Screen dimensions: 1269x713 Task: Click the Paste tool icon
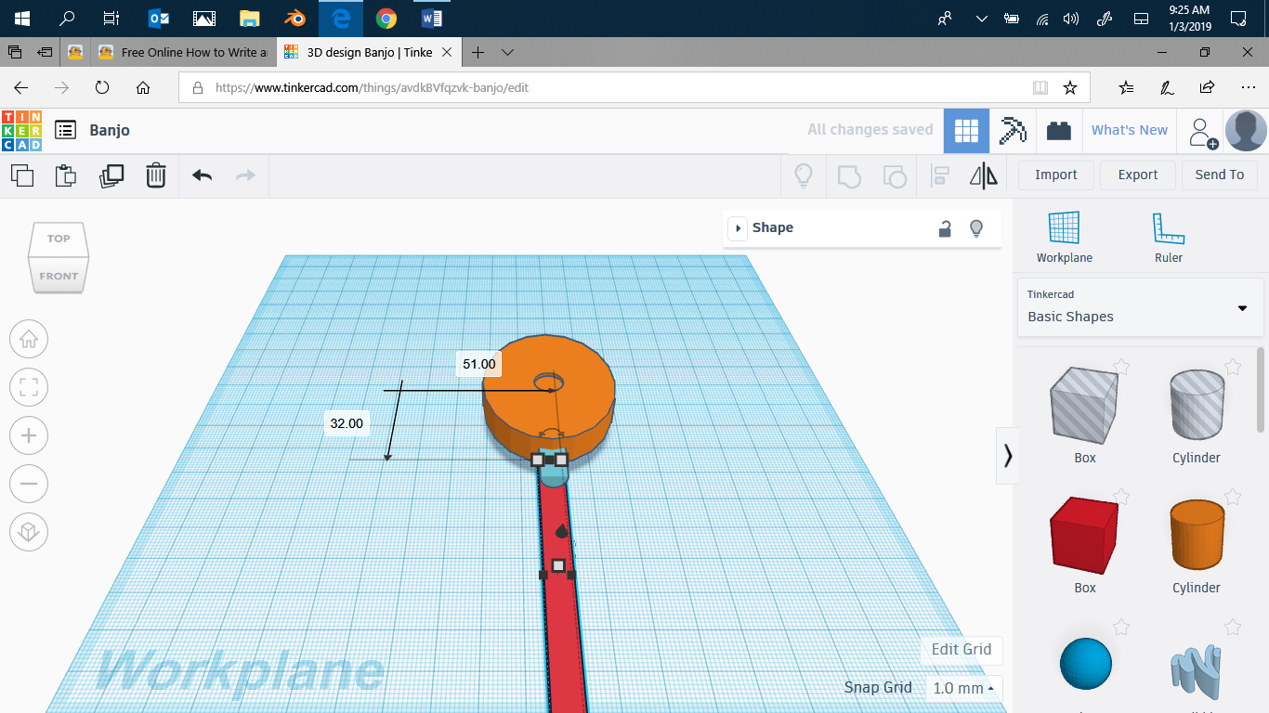66,175
